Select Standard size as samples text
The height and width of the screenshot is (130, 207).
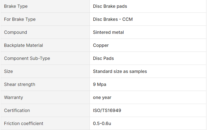click(120, 72)
